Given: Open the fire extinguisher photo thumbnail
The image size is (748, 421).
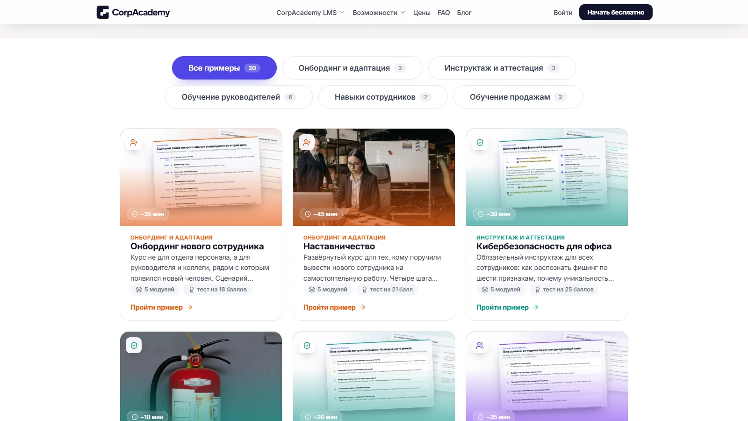Looking at the screenshot, I should [x=201, y=376].
